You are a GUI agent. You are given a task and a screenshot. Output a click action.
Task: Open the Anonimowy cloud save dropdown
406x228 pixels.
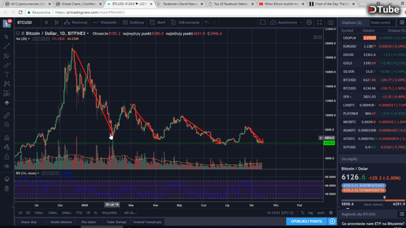(x=286, y=23)
